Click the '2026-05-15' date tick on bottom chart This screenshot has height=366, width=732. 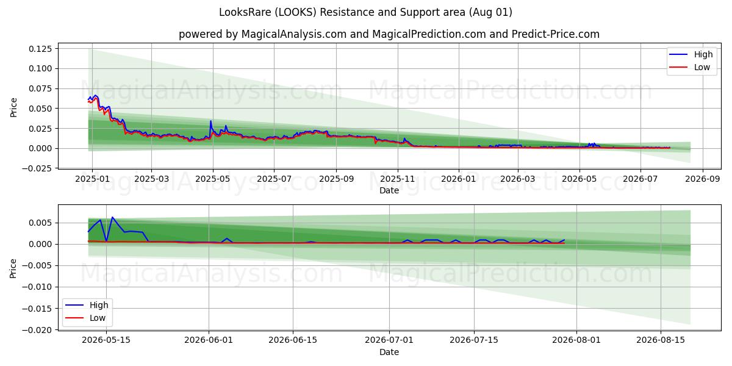click(106, 340)
